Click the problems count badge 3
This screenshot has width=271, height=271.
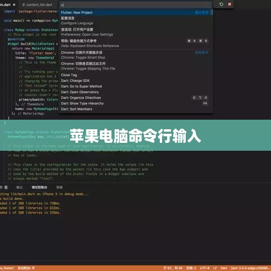click(x=6, y=187)
